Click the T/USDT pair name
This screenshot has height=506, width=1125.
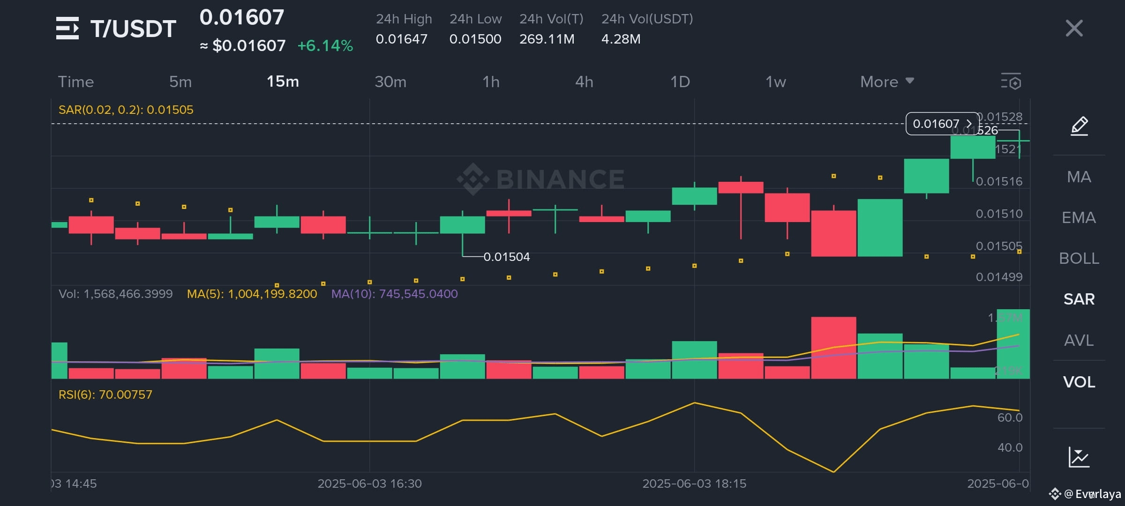133,29
